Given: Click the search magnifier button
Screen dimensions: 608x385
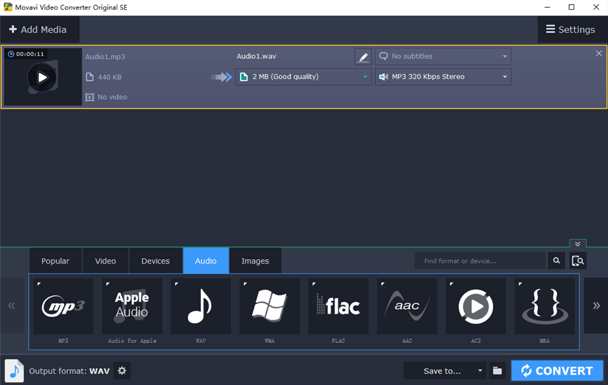Looking at the screenshot, I should [x=556, y=261].
